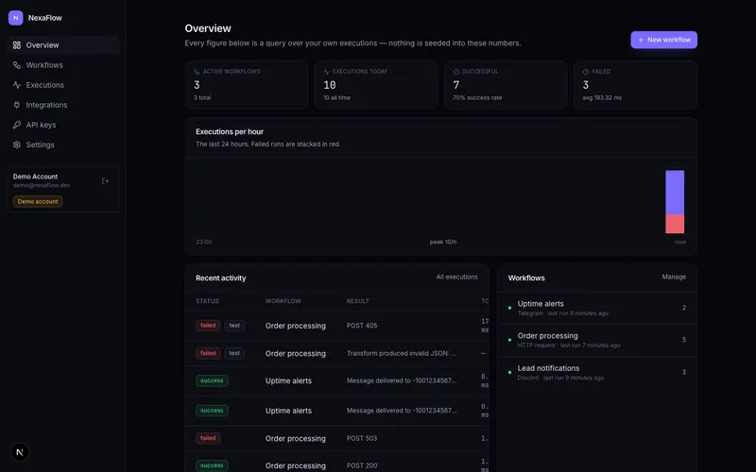
Task: Go to the Executions page
Action: (x=63, y=85)
